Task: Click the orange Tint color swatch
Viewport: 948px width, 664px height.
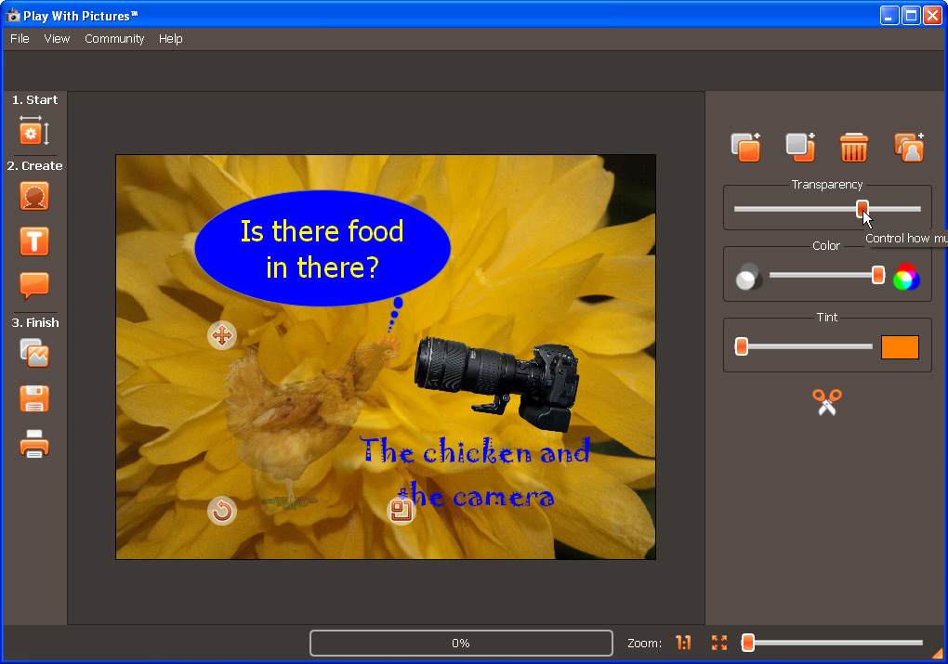Action: [x=899, y=347]
